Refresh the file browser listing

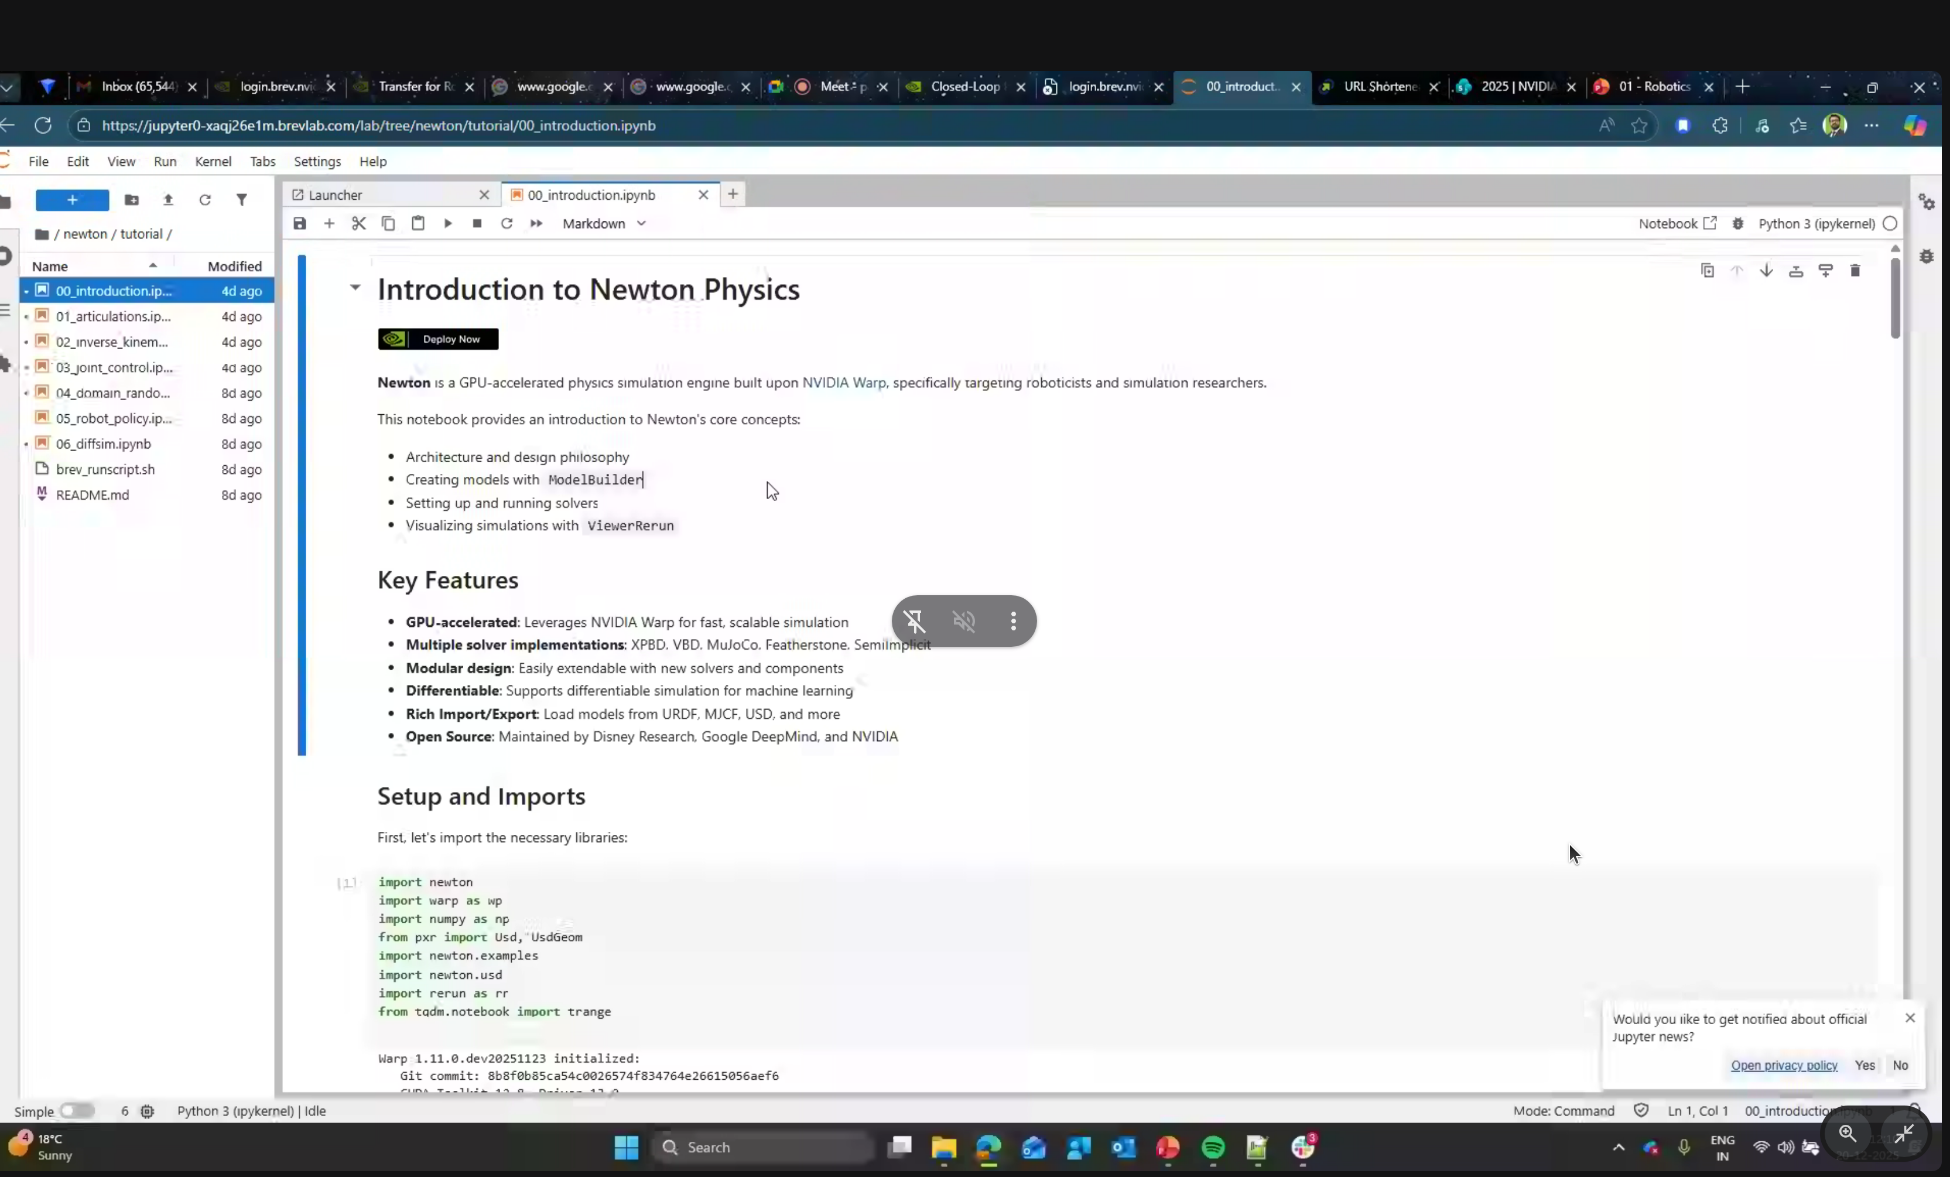point(205,199)
